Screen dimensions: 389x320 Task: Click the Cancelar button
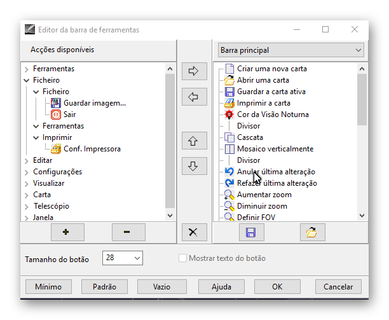coord(338,287)
